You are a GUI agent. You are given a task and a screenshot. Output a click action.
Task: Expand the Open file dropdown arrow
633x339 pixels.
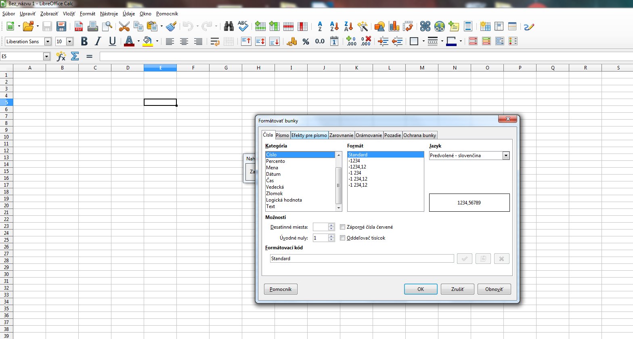click(38, 27)
